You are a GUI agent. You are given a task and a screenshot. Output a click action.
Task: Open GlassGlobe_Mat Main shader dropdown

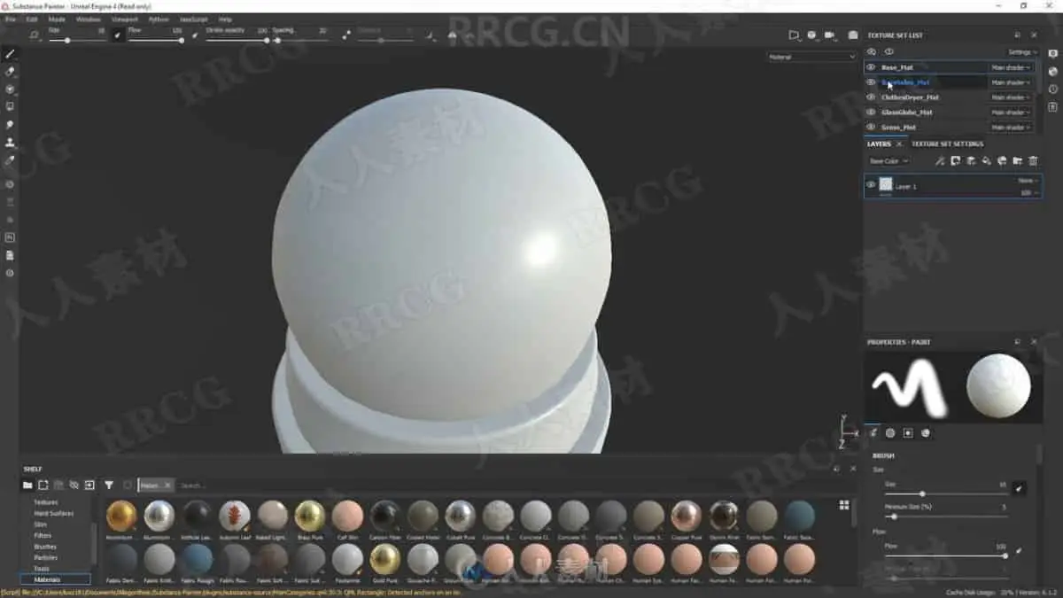click(x=1012, y=113)
